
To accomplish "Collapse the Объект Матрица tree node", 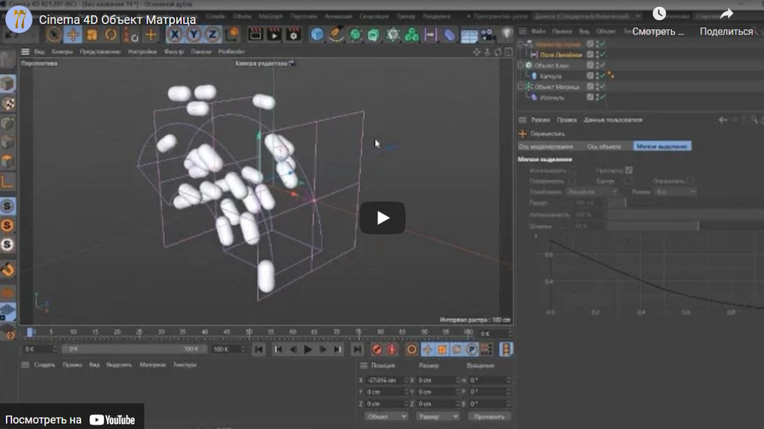I will (520, 87).
